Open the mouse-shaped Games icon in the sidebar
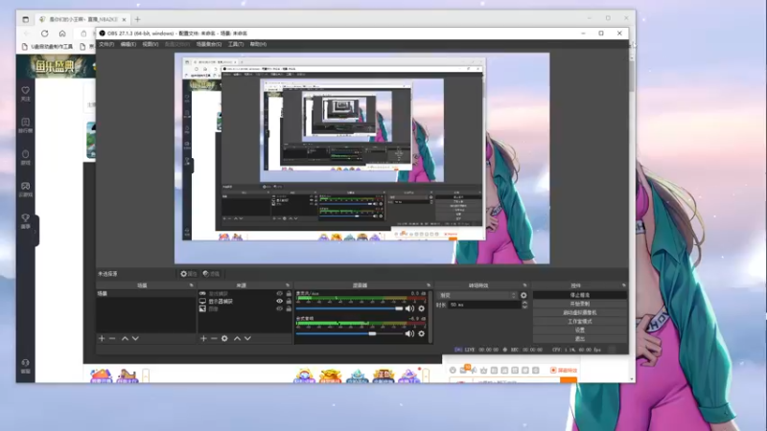The width and height of the screenshot is (767, 431). coord(26,154)
